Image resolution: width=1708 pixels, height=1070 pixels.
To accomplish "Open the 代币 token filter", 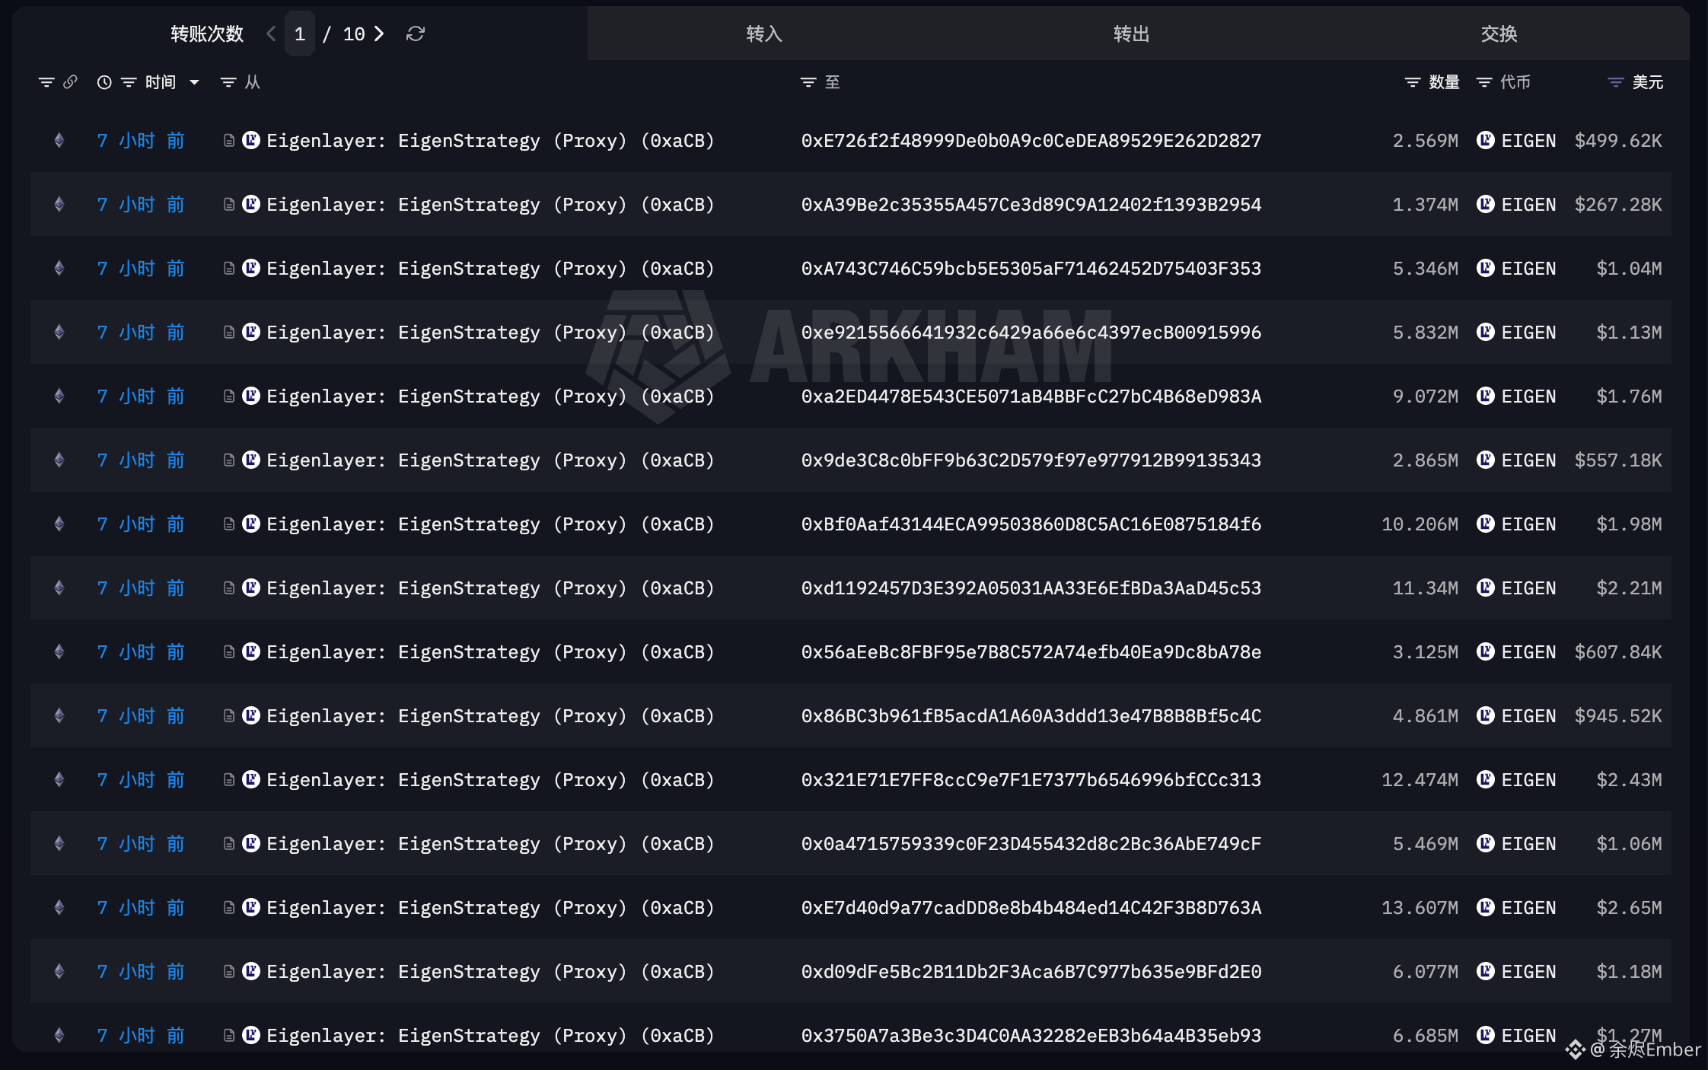I will pos(1484,82).
